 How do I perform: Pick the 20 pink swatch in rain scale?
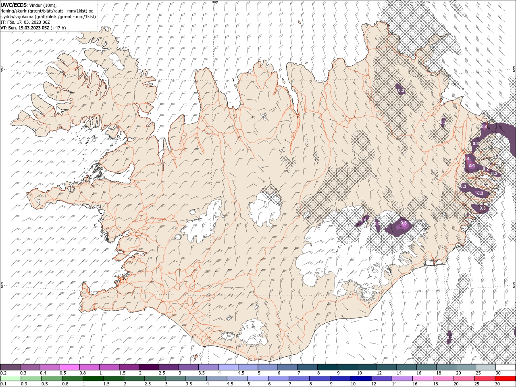click(x=464, y=379)
